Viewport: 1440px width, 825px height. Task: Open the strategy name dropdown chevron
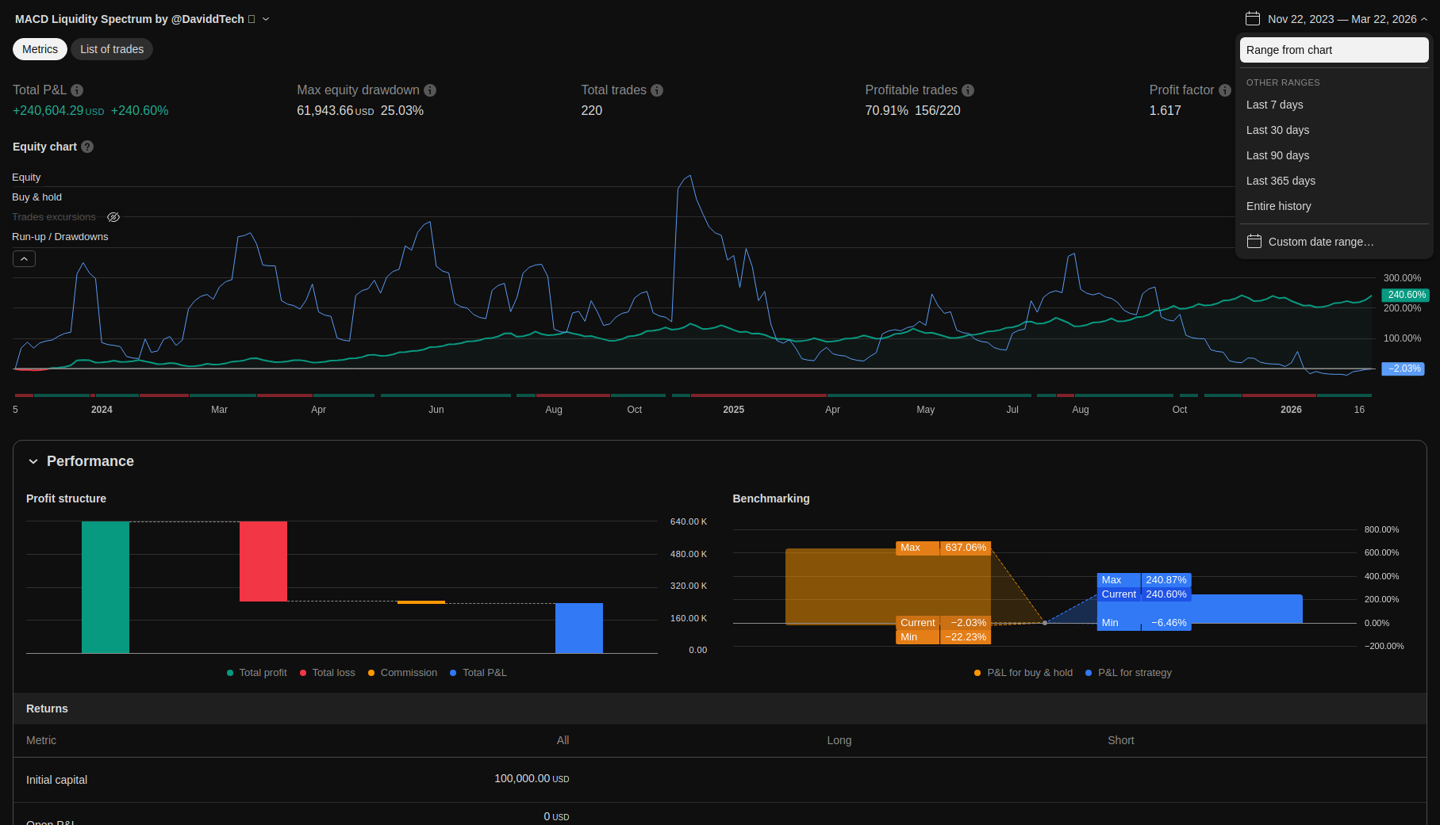(x=266, y=19)
